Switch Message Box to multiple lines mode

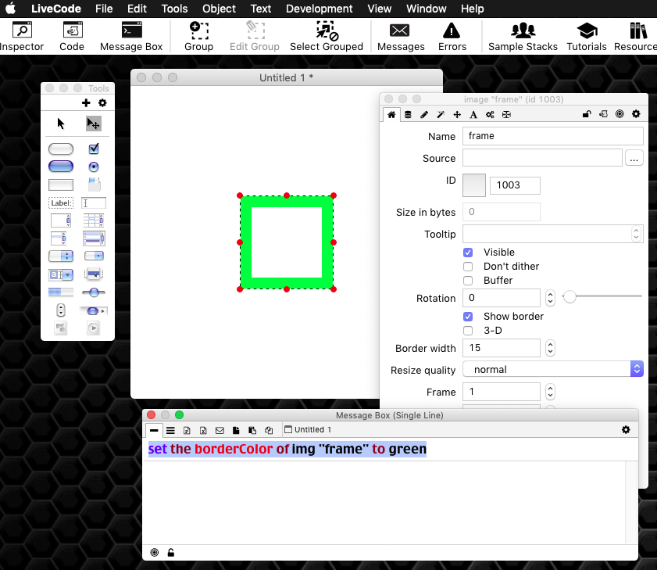tap(170, 430)
